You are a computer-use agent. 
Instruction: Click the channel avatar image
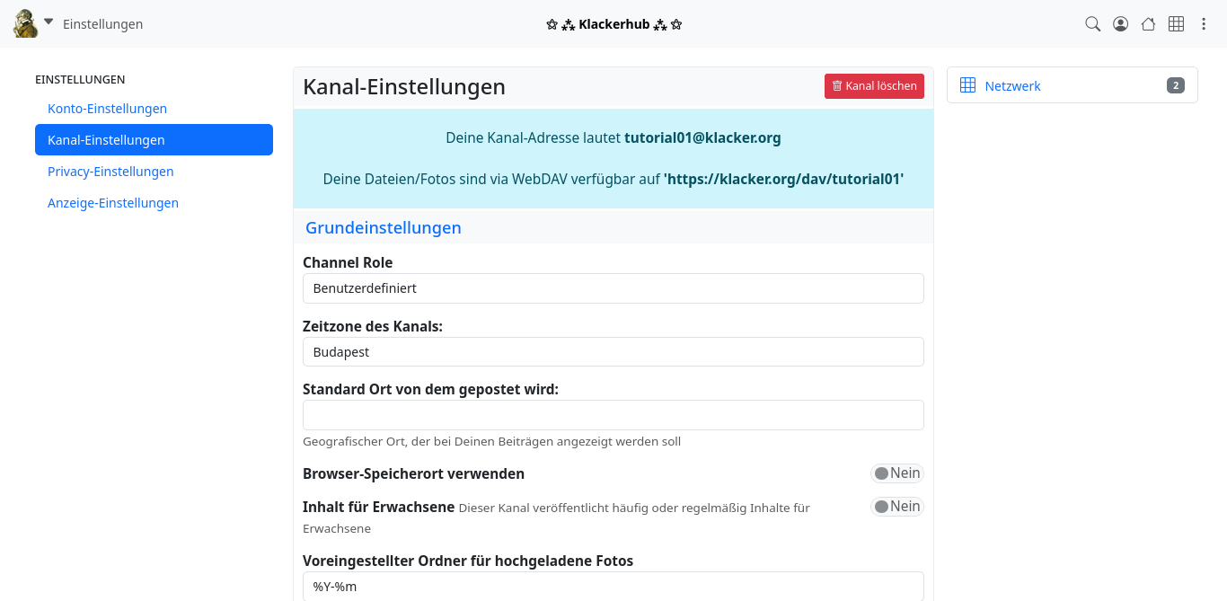coord(25,24)
